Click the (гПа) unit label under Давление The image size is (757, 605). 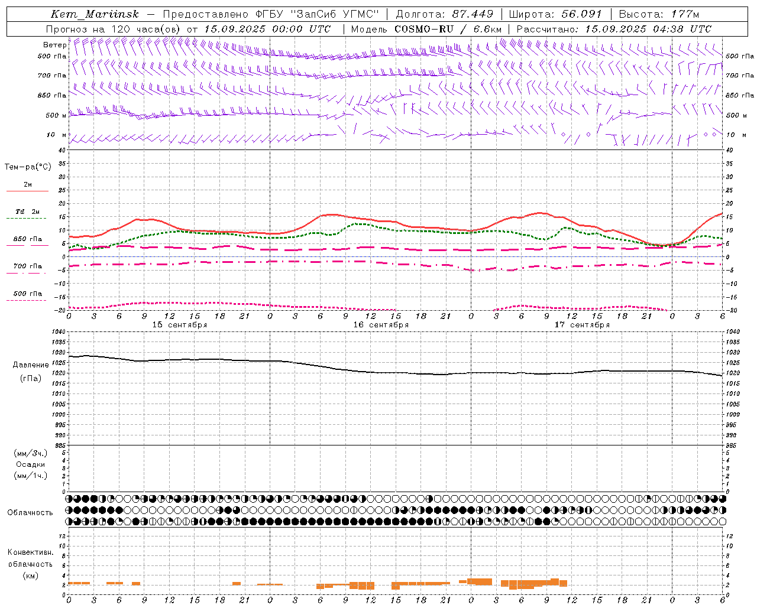point(31,379)
